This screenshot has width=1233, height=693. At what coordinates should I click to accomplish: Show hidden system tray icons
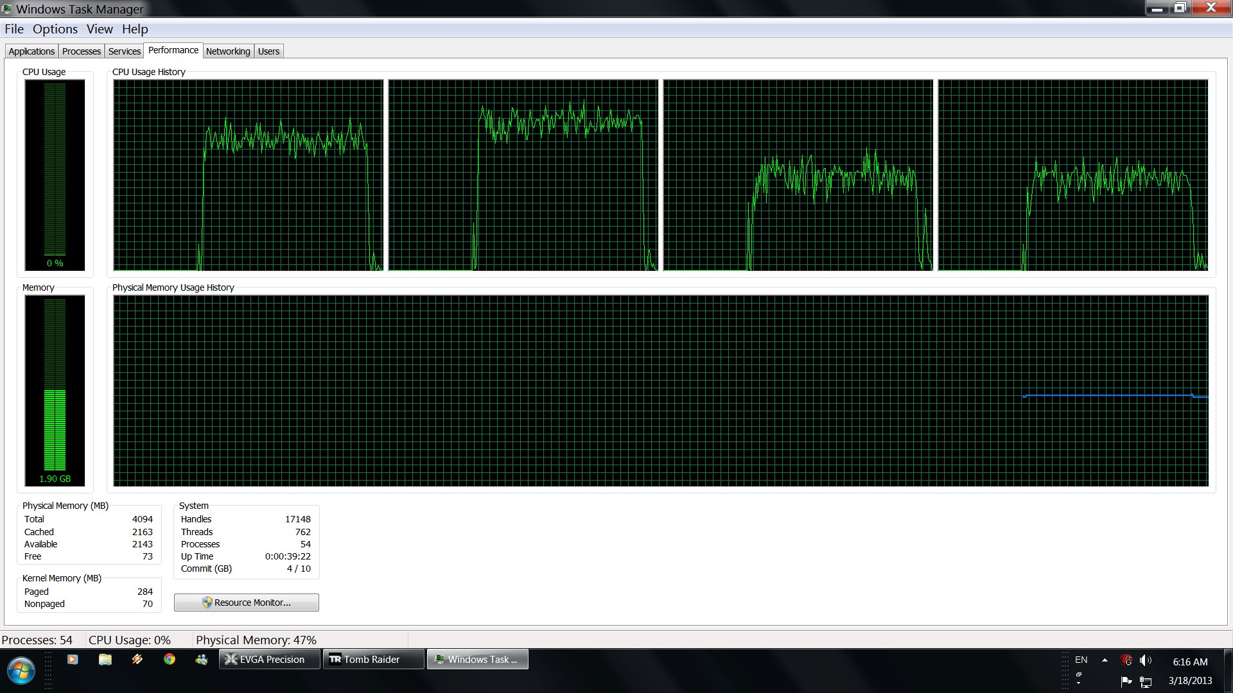pyautogui.click(x=1105, y=660)
